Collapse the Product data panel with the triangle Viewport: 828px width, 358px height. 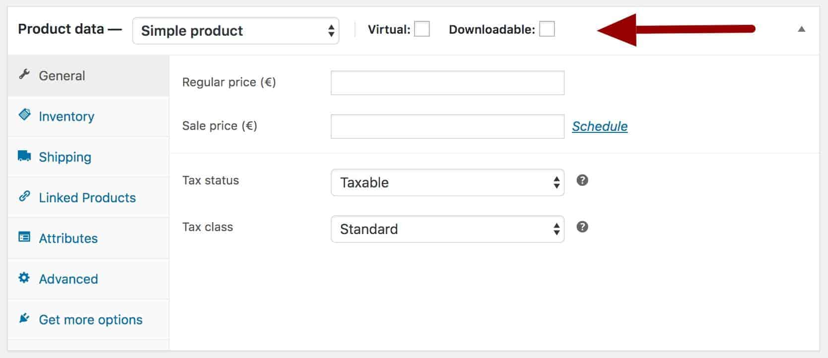pos(801,29)
